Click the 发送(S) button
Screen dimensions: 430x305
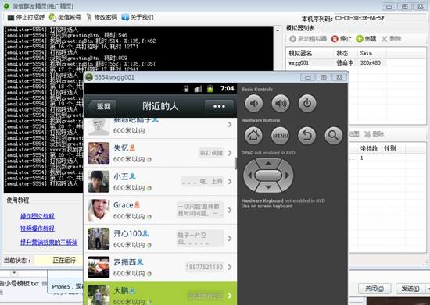pyautogui.click(x=410, y=289)
